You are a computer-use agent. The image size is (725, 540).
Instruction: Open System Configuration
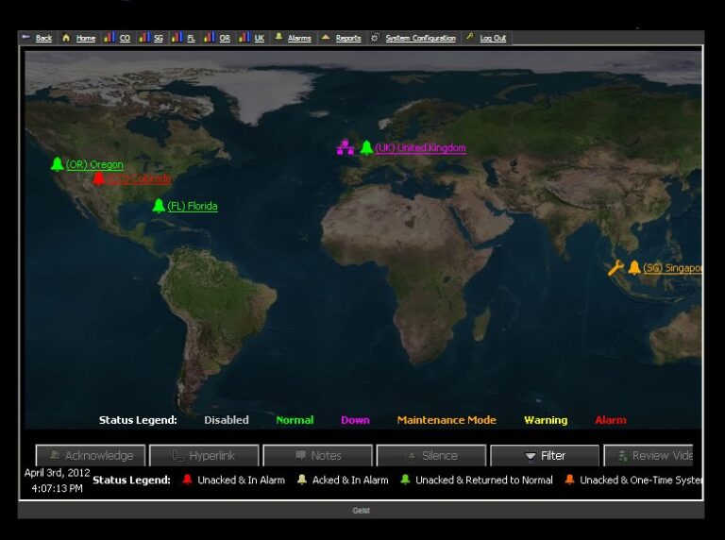pos(420,39)
